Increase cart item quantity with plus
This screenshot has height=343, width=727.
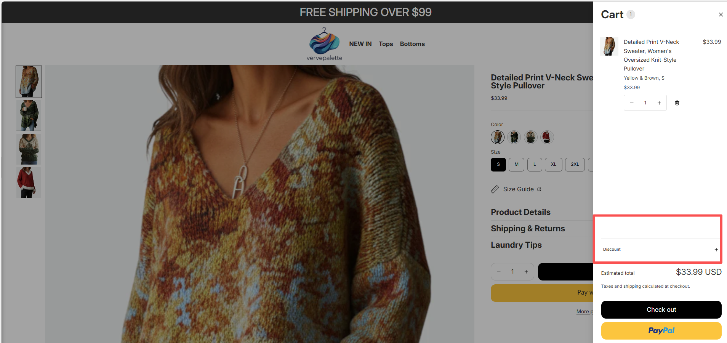pos(659,103)
